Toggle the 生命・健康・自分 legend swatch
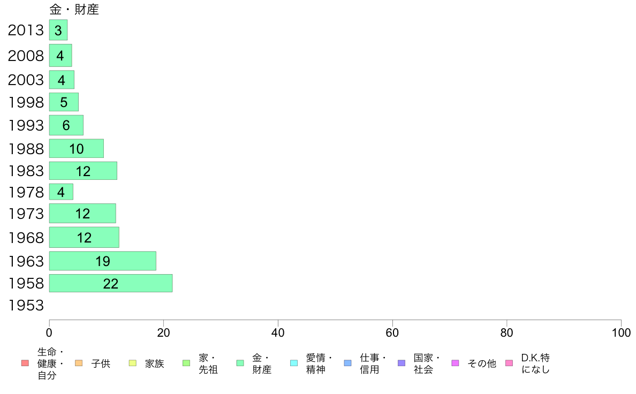The width and height of the screenshot is (636, 394). pyautogui.click(x=25, y=363)
